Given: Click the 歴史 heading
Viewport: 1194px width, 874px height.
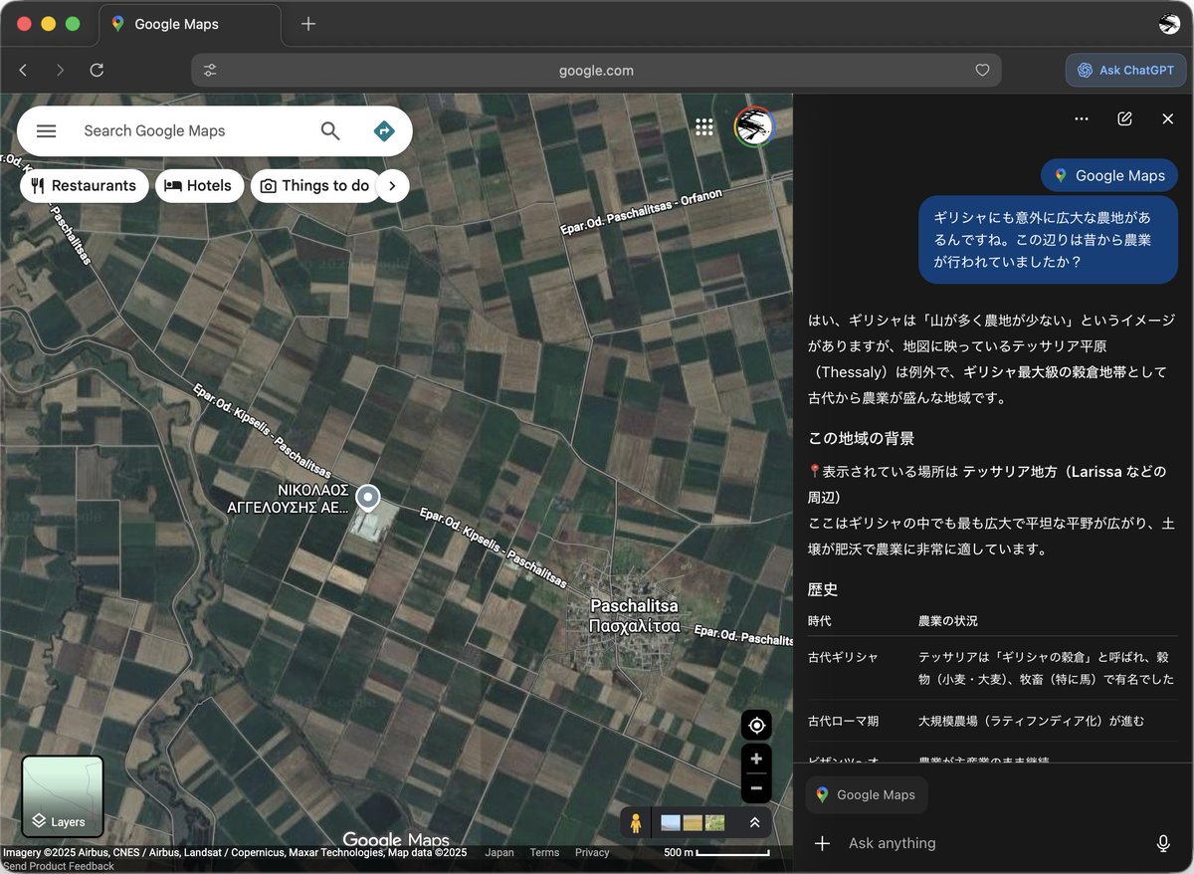Looking at the screenshot, I should (823, 589).
